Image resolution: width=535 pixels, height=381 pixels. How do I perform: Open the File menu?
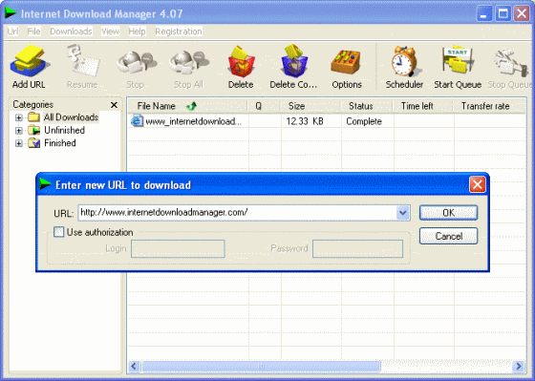tap(33, 32)
